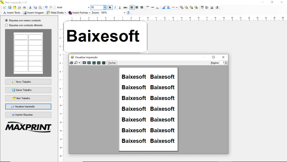Expand the preview zoom dropdown arrow
Viewport: 287px width, 162px height.
coord(79,63)
